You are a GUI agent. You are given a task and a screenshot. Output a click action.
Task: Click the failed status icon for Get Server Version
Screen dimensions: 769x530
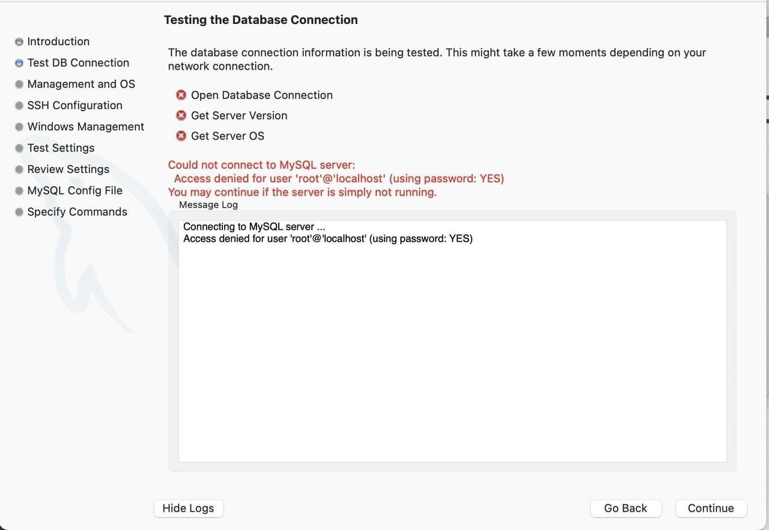pos(181,115)
